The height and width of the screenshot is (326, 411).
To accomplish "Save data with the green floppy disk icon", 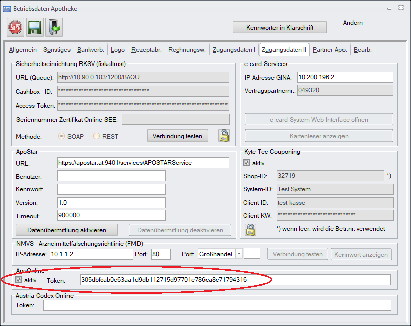I will point(35,27).
